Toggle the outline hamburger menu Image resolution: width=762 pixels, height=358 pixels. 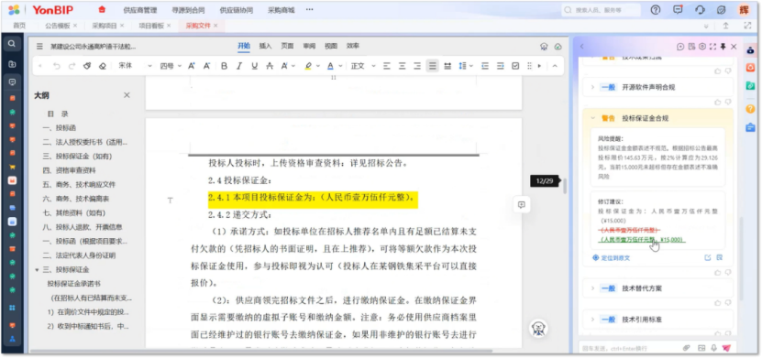pos(39,47)
